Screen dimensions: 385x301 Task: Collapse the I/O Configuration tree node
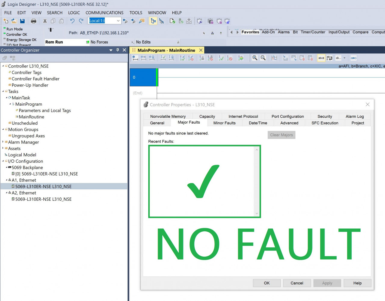point(3,161)
